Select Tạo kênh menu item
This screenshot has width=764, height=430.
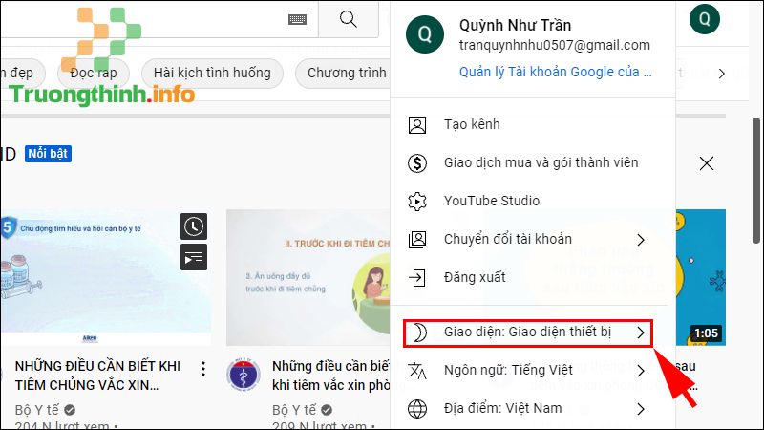pos(533,125)
